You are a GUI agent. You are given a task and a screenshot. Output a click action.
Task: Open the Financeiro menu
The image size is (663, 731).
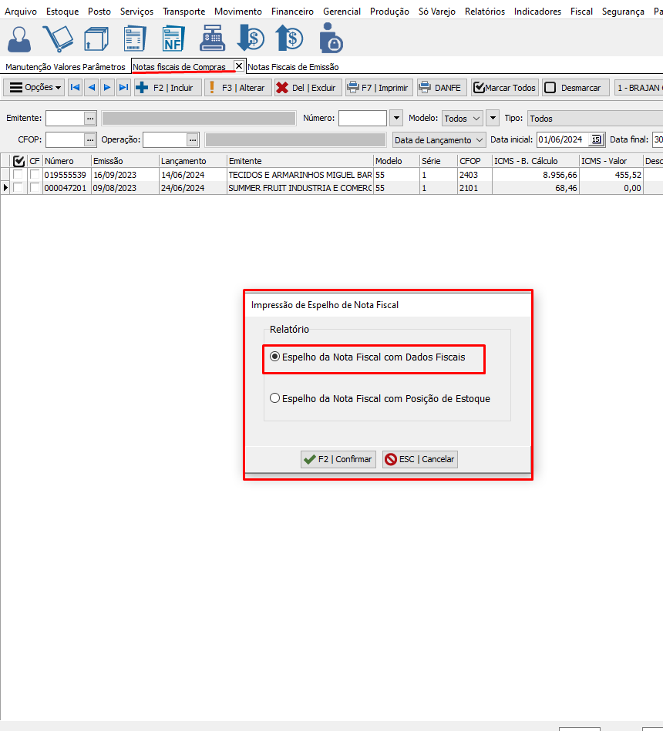(292, 12)
